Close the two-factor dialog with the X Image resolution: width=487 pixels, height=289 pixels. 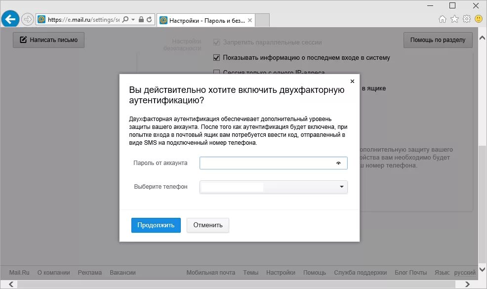click(x=352, y=81)
